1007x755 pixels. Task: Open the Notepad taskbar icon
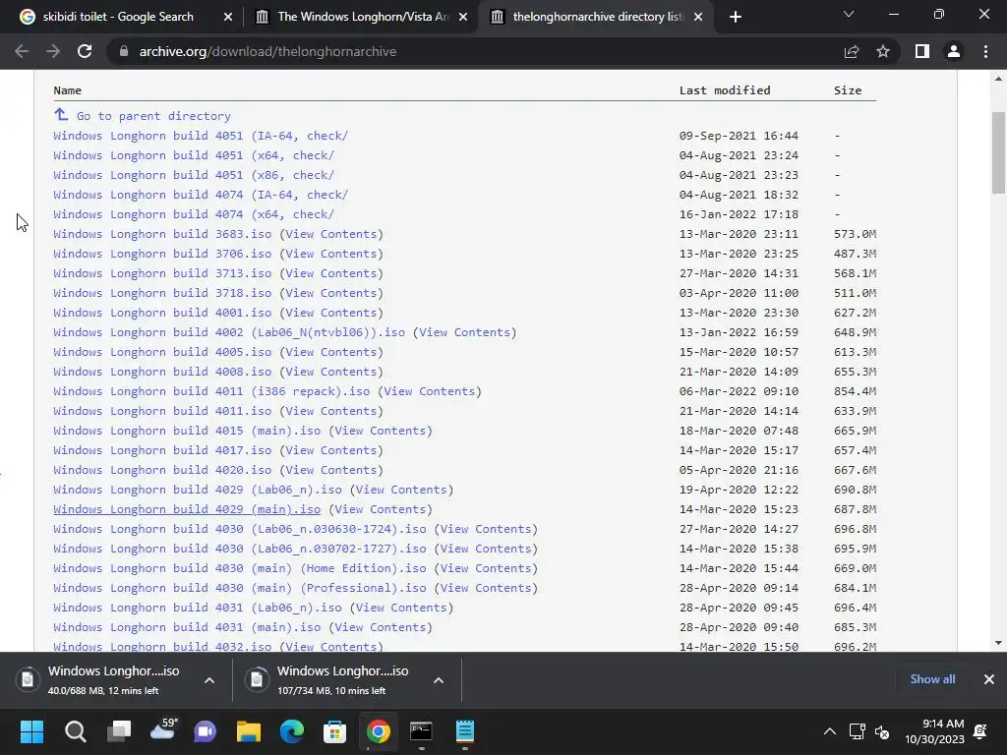(x=465, y=731)
